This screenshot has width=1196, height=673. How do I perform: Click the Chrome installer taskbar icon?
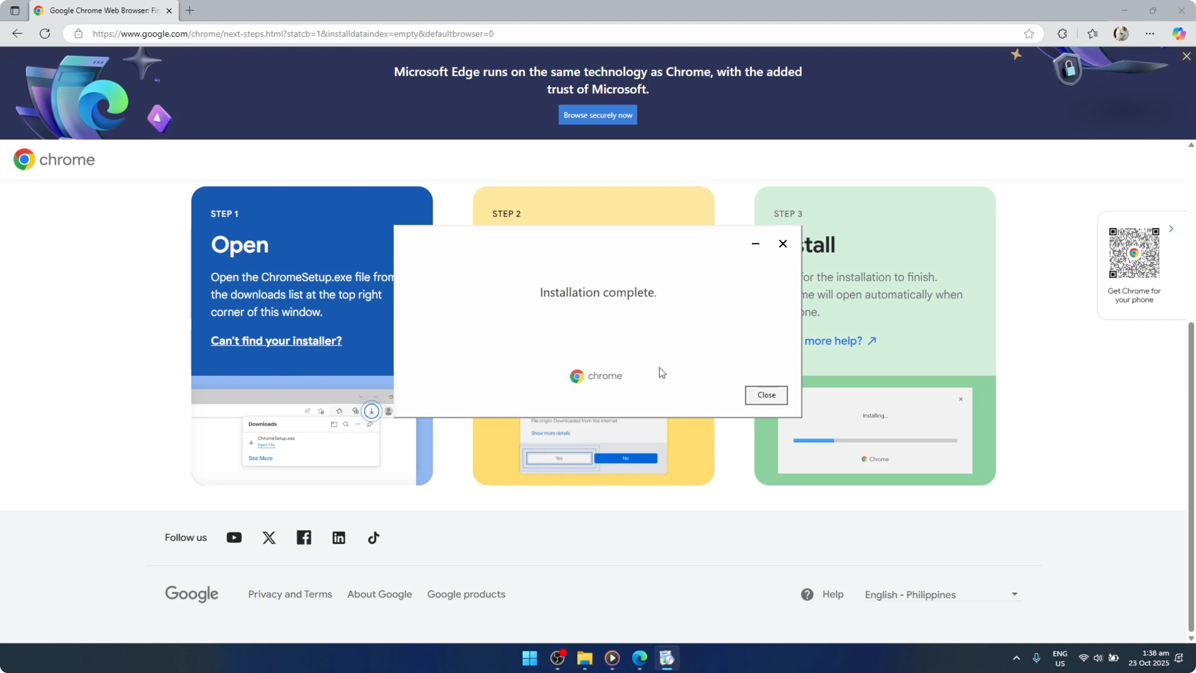(x=667, y=658)
